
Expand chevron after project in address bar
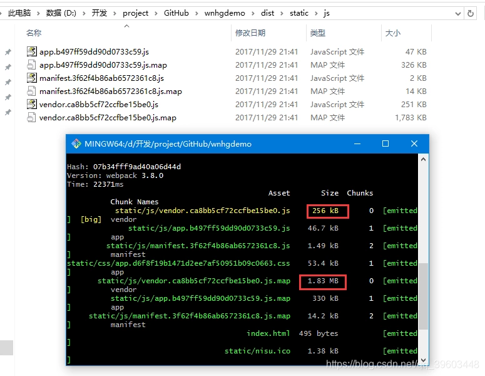point(156,13)
